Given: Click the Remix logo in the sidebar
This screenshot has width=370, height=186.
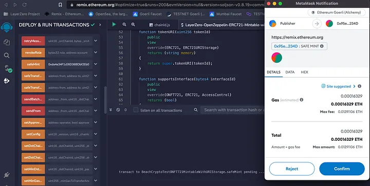Looking at the screenshot, I should pos(7,27).
